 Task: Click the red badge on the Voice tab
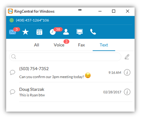(66, 42)
